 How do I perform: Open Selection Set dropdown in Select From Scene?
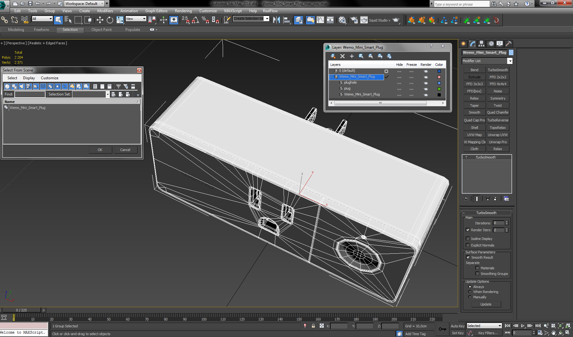[108, 94]
